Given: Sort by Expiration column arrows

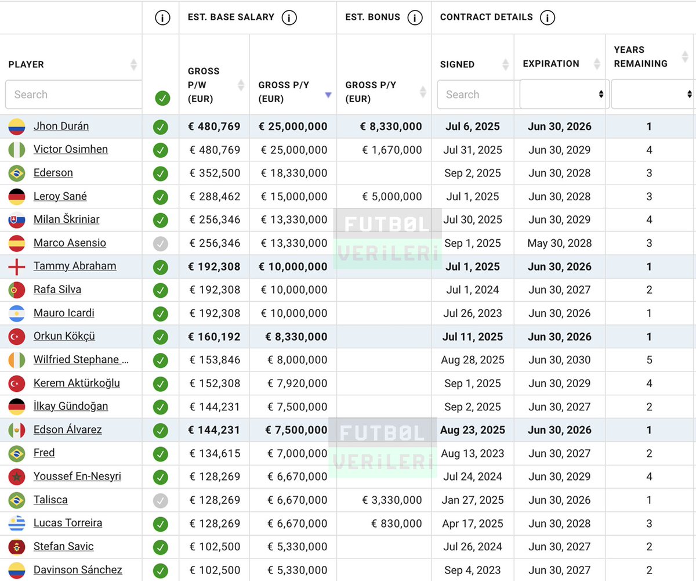Looking at the screenshot, I should [x=597, y=64].
